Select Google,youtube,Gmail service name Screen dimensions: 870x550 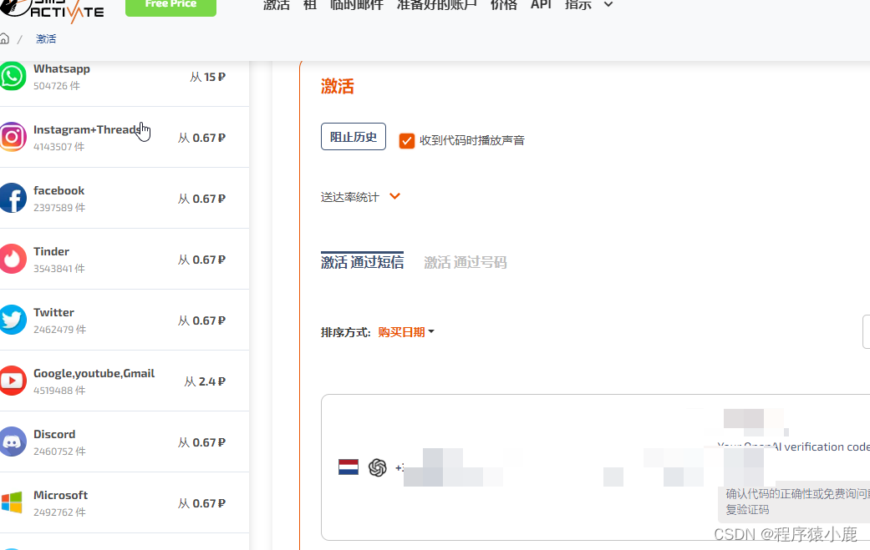94,373
